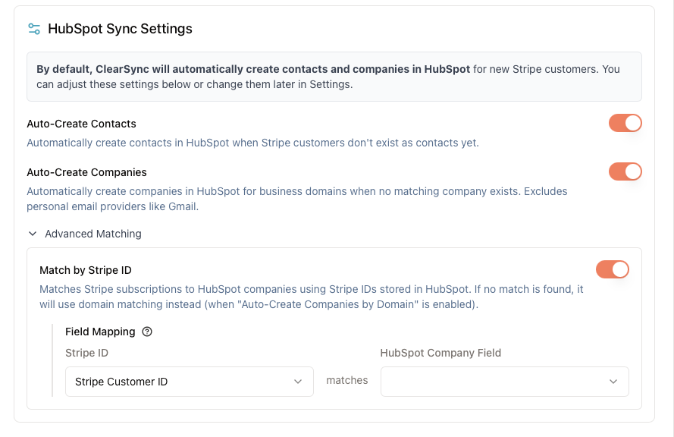Open the Stripe Customer ID dropdown

tap(190, 382)
